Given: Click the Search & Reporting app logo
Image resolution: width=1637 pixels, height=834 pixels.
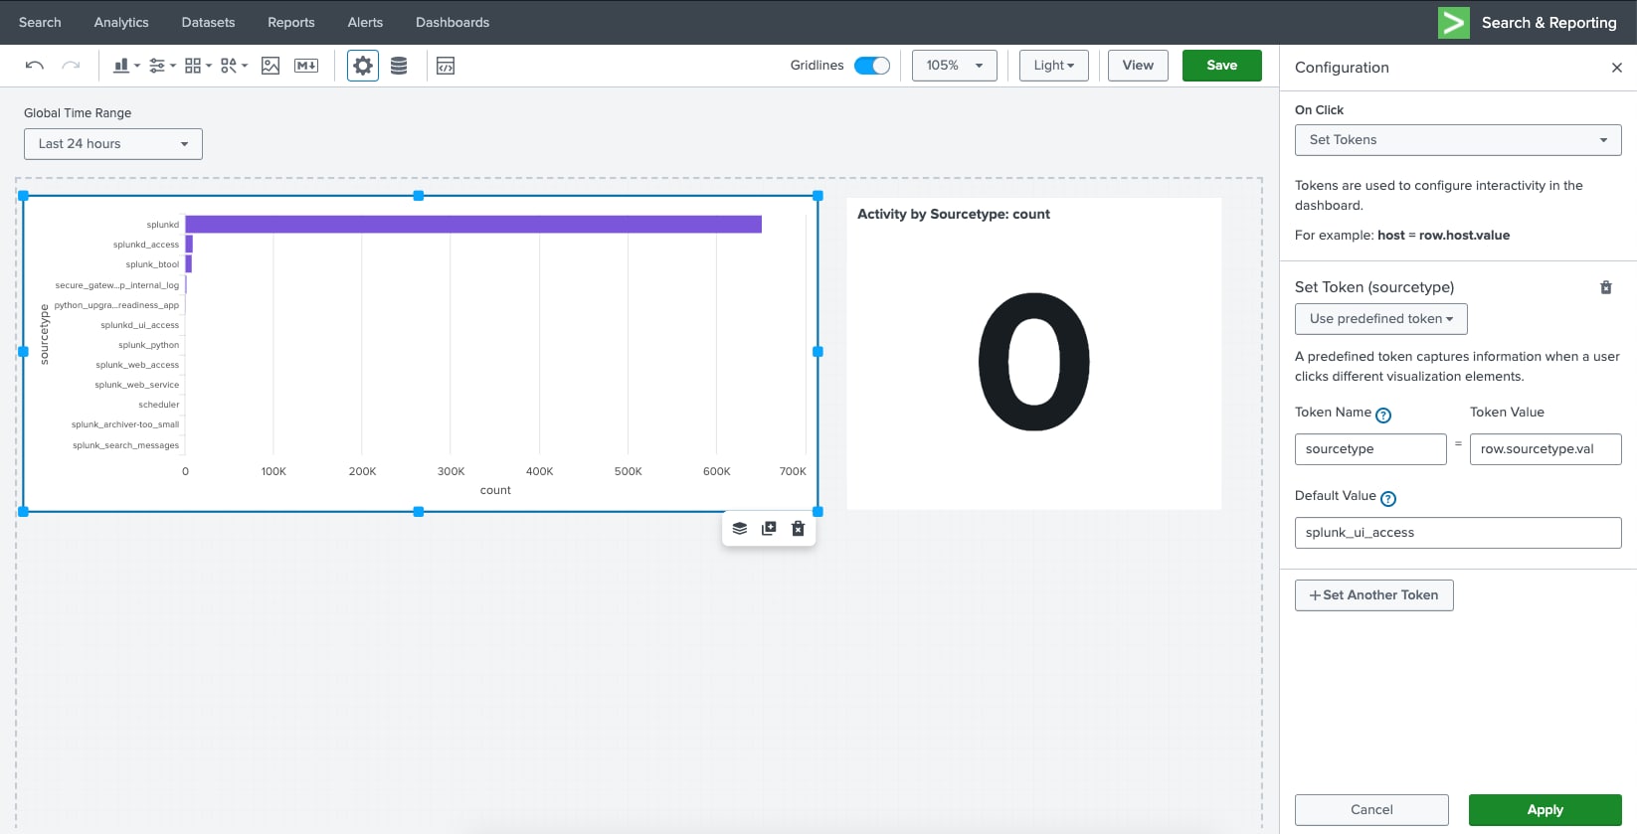Looking at the screenshot, I should [1454, 22].
